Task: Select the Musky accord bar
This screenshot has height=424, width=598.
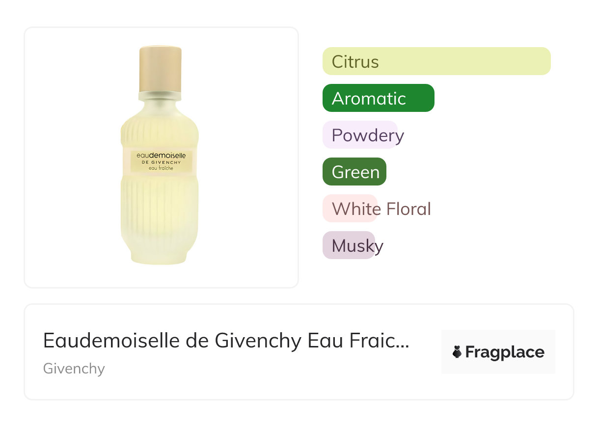Action: click(x=349, y=245)
